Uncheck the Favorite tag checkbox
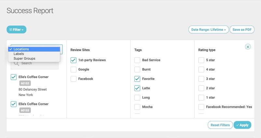This screenshot has height=138, width=261. pos(137,79)
